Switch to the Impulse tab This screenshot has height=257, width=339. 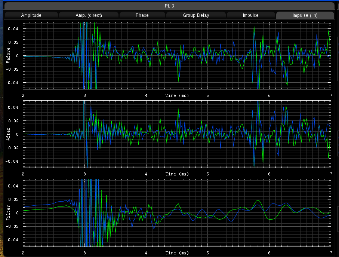(x=250, y=15)
